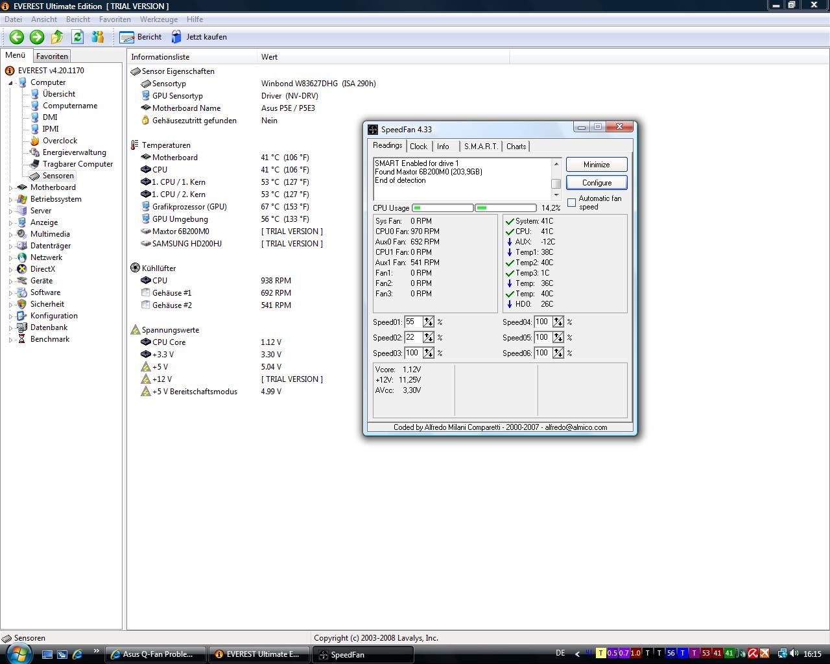
Task: Open the Bericht menu
Action: click(78, 19)
